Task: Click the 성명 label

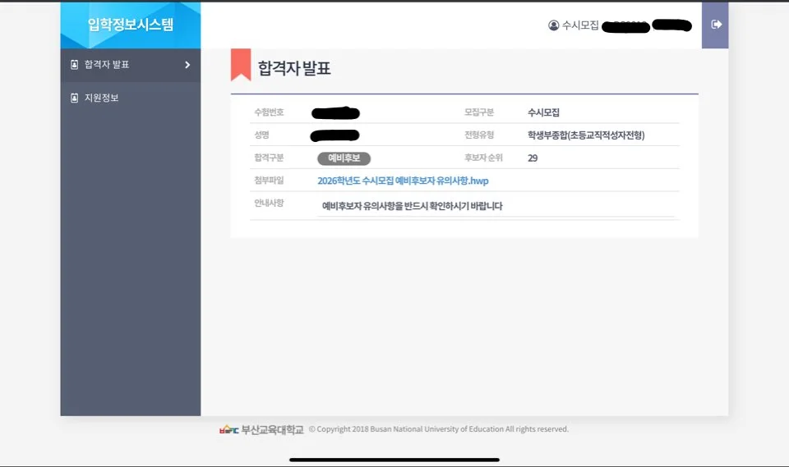Action: (x=261, y=135)
